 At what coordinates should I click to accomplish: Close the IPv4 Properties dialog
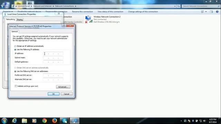tap(70, 26)
